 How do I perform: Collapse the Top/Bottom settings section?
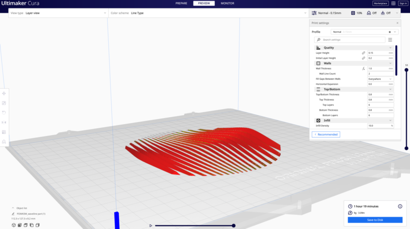pyautogui.click(x=353, y=89)
